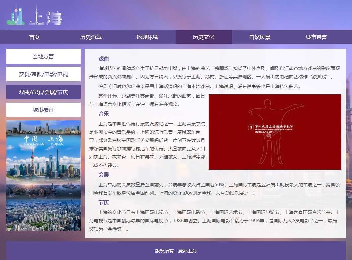
Task: Open the 历史沿革 navigation item
Action: pos(91,37)
